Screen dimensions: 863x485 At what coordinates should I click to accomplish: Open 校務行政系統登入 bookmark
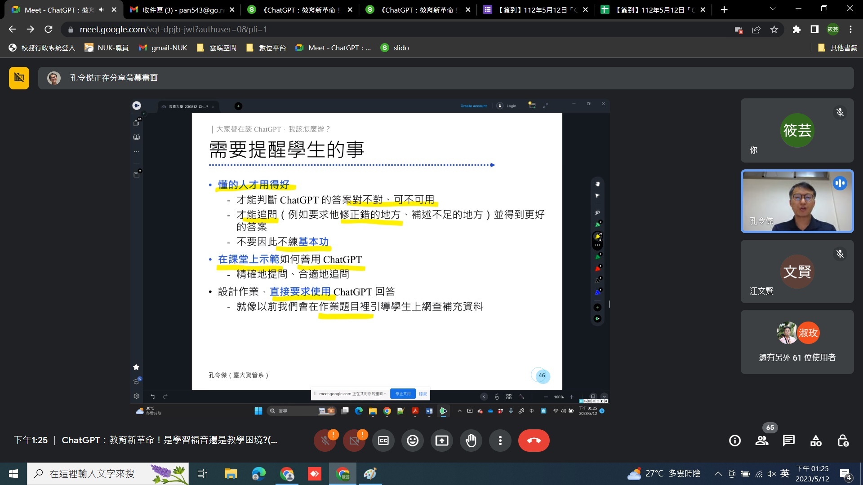(x=42, y=48)
